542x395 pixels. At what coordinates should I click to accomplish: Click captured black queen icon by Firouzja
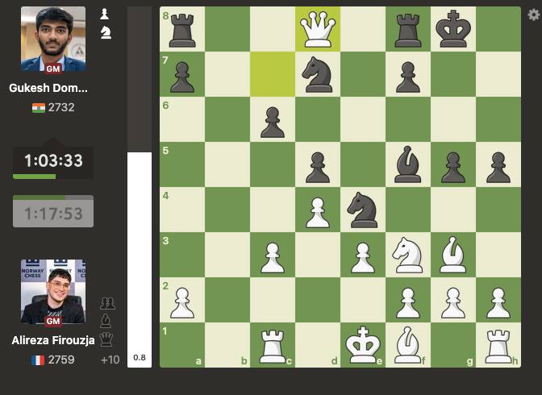106,339
